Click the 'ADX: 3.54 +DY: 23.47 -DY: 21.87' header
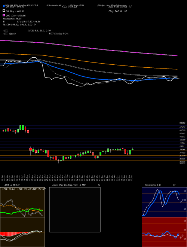Viewport: 187px width, 247px height. coord(23,189)
